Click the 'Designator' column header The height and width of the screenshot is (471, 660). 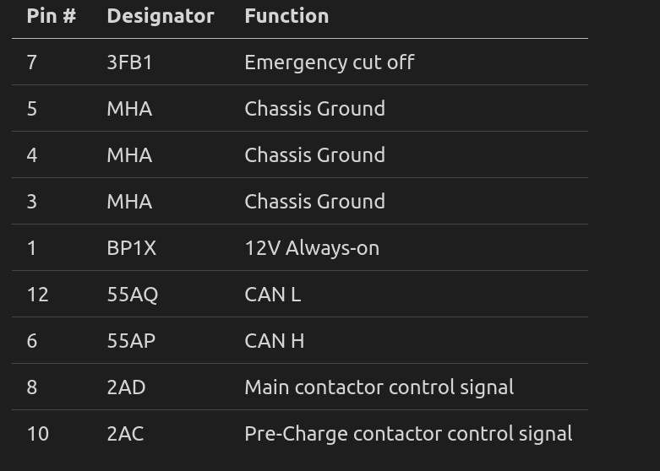point(161,16)
